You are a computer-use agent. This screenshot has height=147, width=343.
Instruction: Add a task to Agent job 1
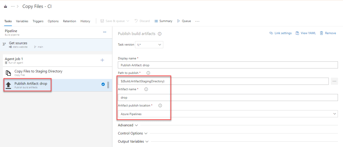102,60
